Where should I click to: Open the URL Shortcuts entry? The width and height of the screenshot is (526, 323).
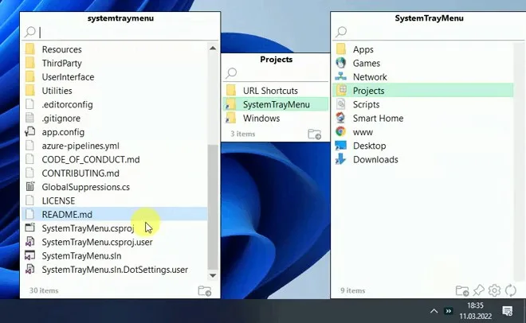(276, 91)
